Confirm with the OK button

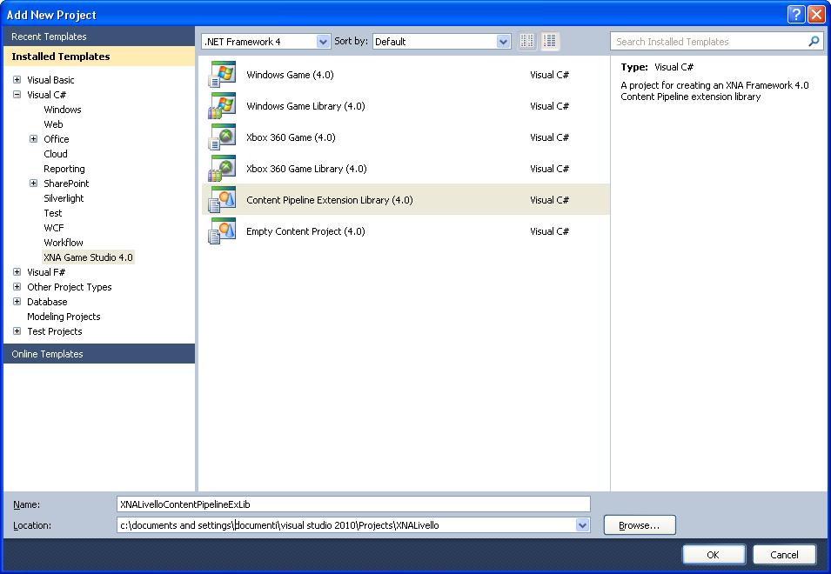tap(713, 555)
